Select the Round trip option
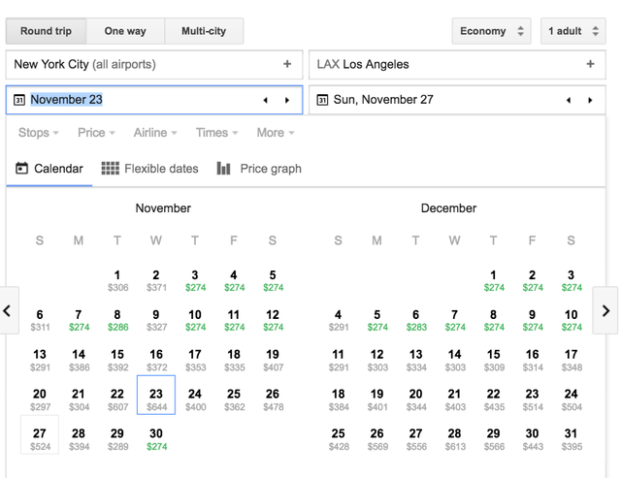621x478 pixels. 46,31
